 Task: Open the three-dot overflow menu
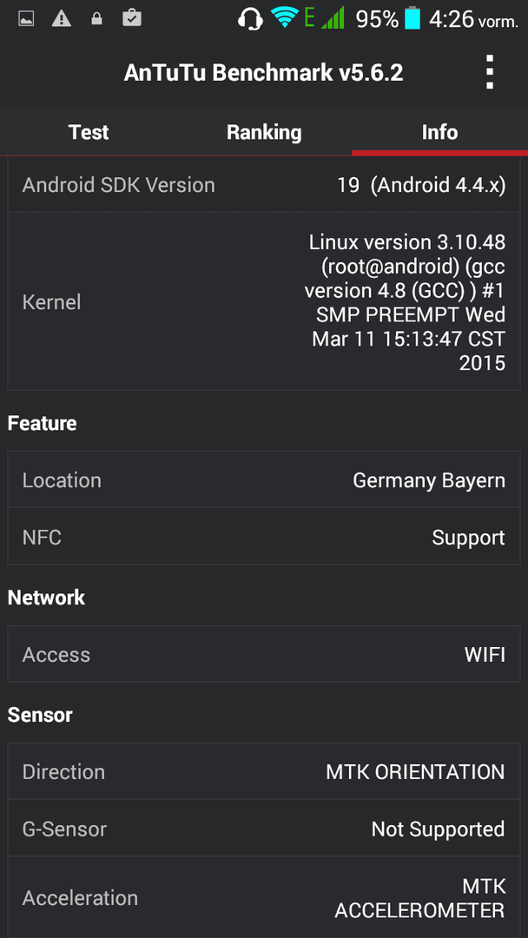(x=490, y=72)
